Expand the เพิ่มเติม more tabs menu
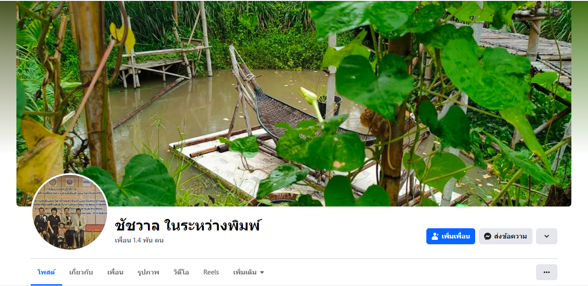 249,272
